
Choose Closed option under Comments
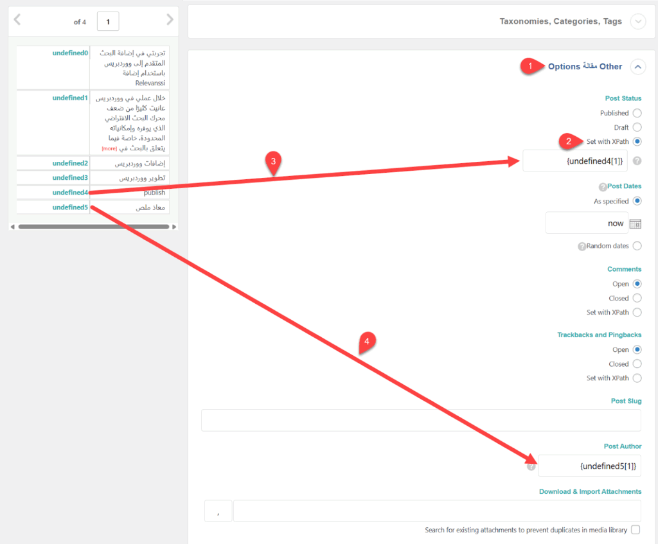(637, 298)
